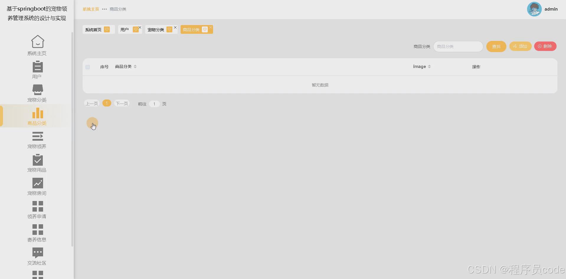Viewport: 566px width, 279px height.
Task: Go to previous page with 上一页
Action: [x=92, y=103]
